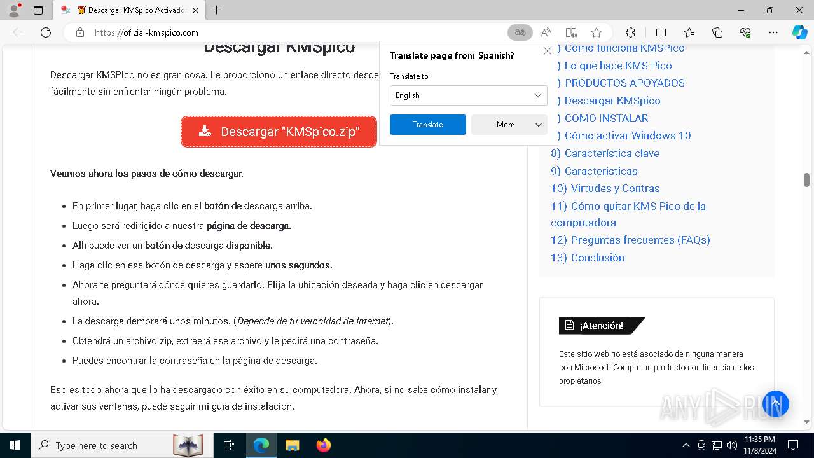This screenshot has width=814, height=458.
Task: Expand the More options dropdown
Action: point(509,125)
